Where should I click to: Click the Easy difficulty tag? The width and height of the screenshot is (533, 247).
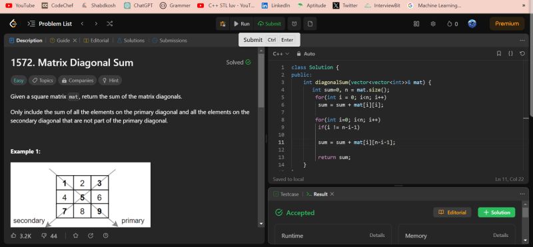(x=19, y=81)
